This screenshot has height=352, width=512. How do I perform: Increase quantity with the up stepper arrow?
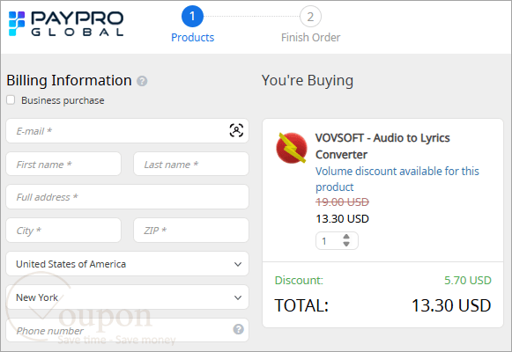pos(346,237)
